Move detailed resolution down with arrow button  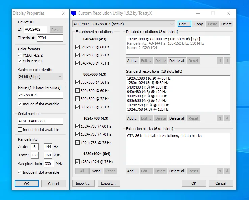click(x=227, y=61)
